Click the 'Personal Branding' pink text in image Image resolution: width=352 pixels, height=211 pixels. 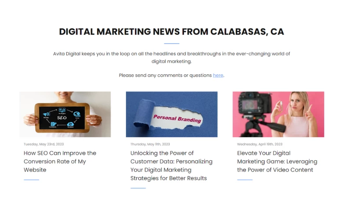point(177,119)
